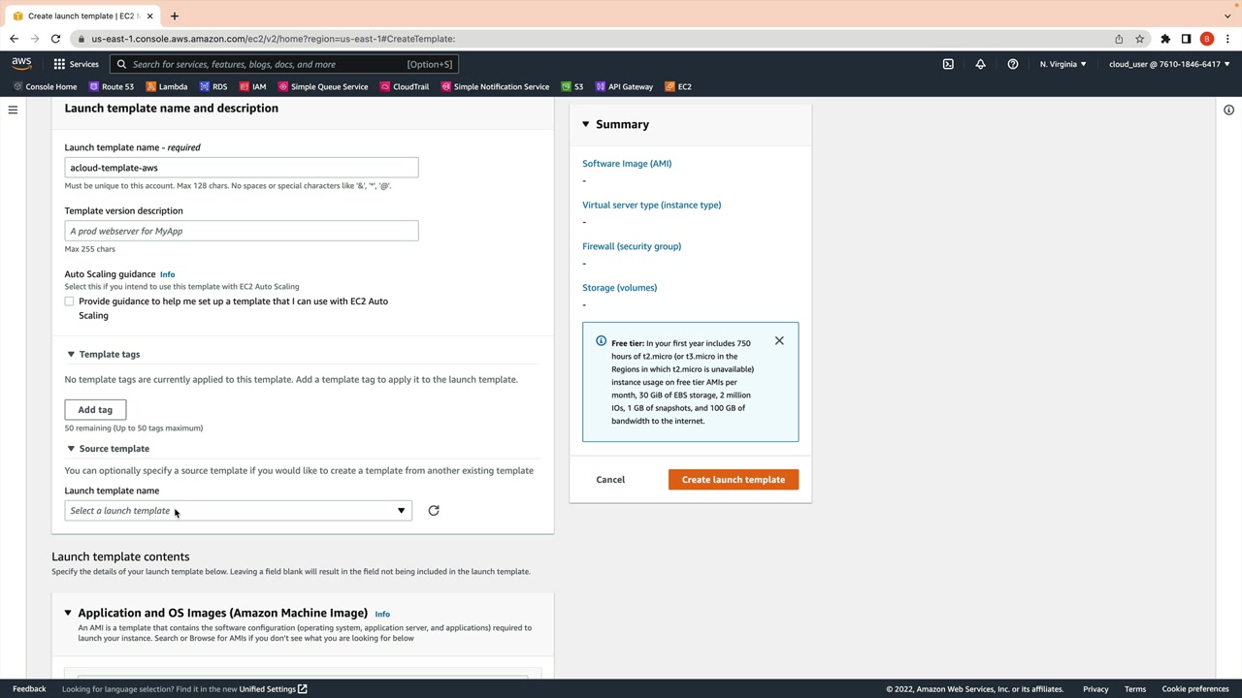This screenshot has width=1242, height=698.
Task: Open the AMI section Info link
Action: pos(382,614)
